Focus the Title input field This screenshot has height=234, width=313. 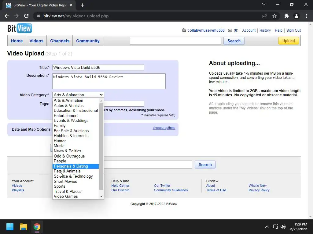(98, 67)
